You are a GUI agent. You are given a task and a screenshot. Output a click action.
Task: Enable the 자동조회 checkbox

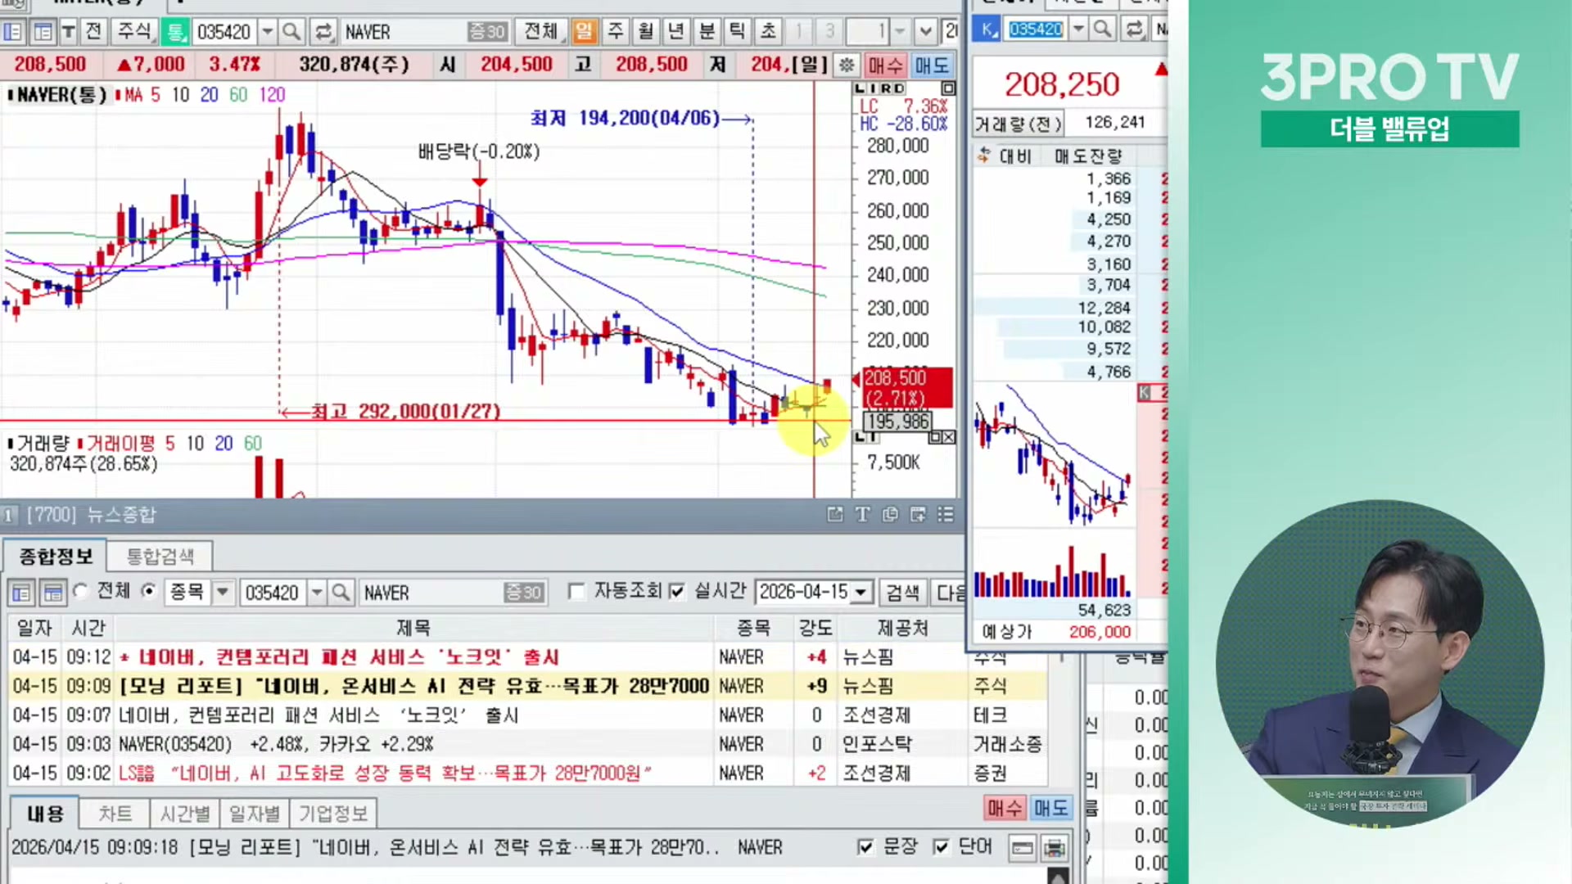(x=576, y=592)
